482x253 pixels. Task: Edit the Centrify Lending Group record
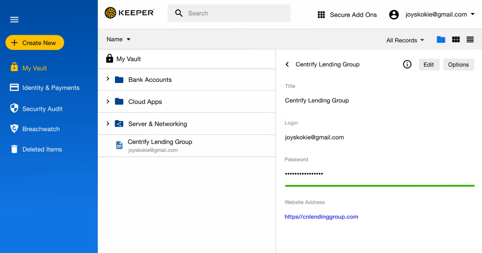[428, 64]
